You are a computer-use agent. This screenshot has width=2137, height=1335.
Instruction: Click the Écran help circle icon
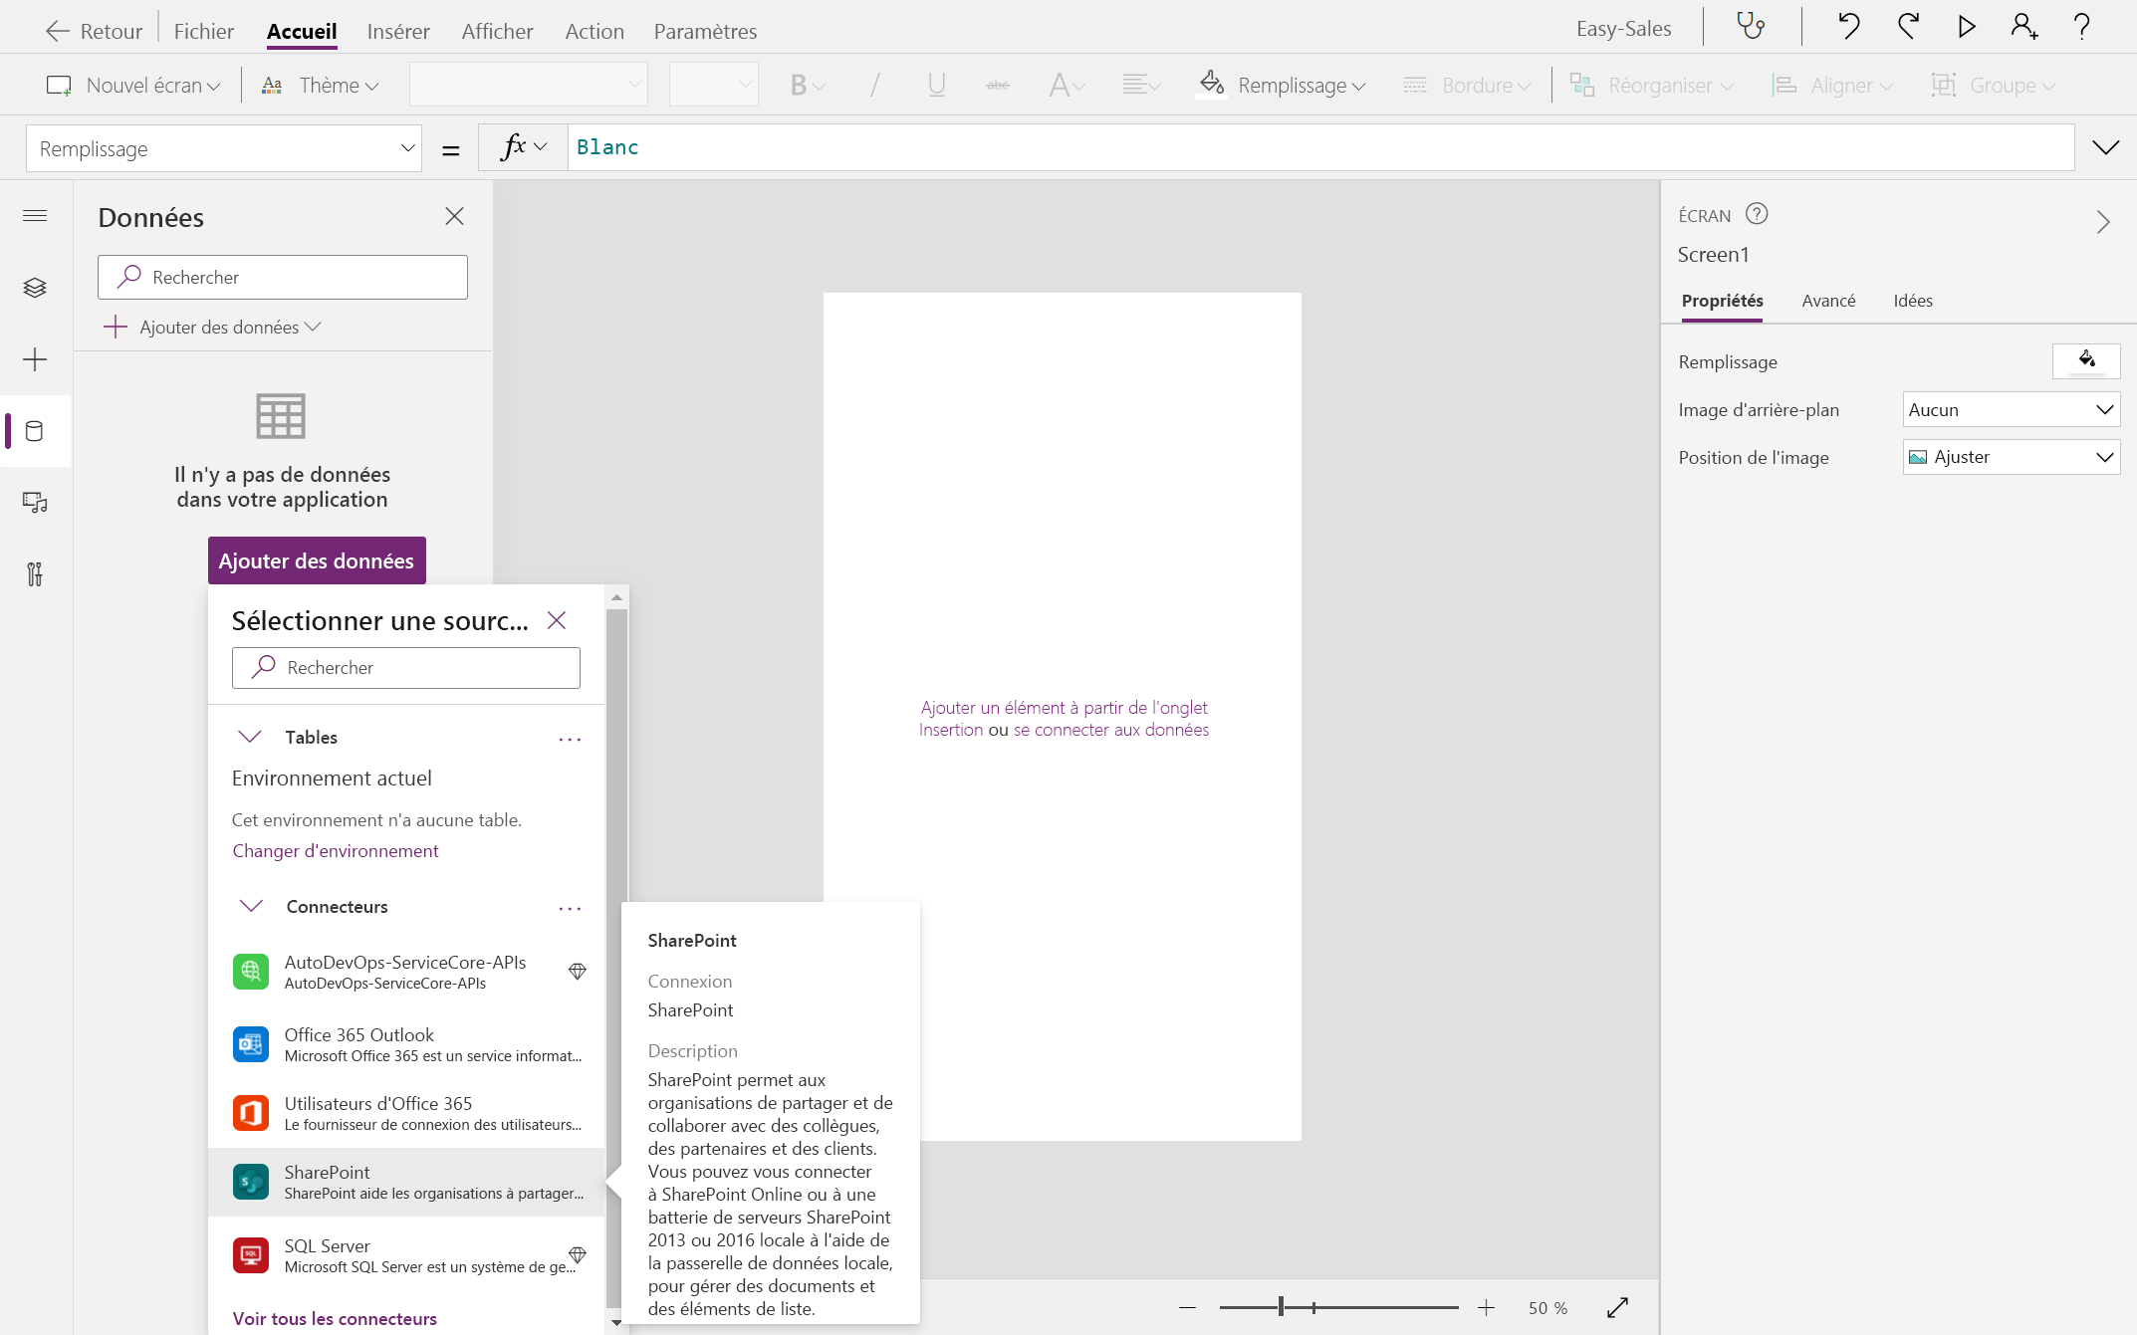[x=1757, y=214]
